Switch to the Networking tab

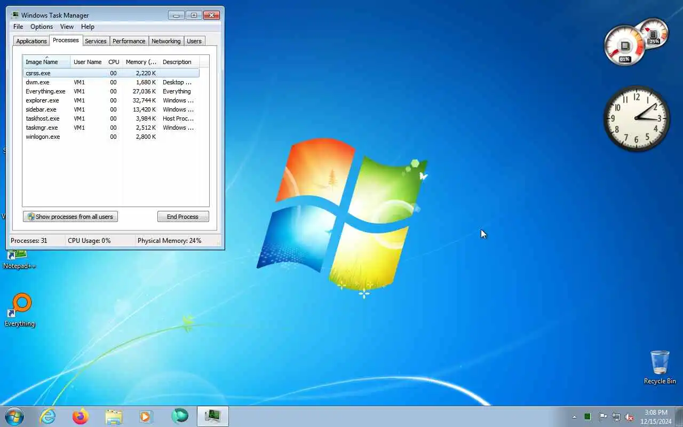point(166,41)
